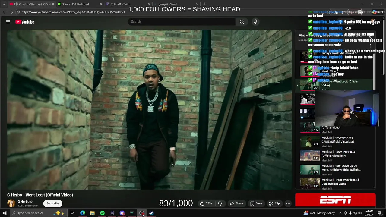Open File Explorer from the taskbar
386x217 pixels.
click(x=92, y=213)
